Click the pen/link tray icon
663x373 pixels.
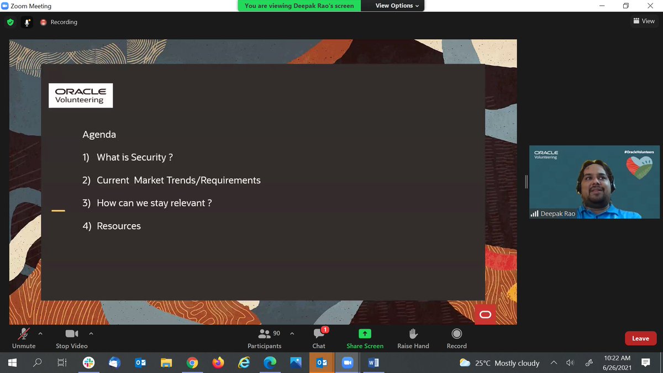tap(589, 363)
